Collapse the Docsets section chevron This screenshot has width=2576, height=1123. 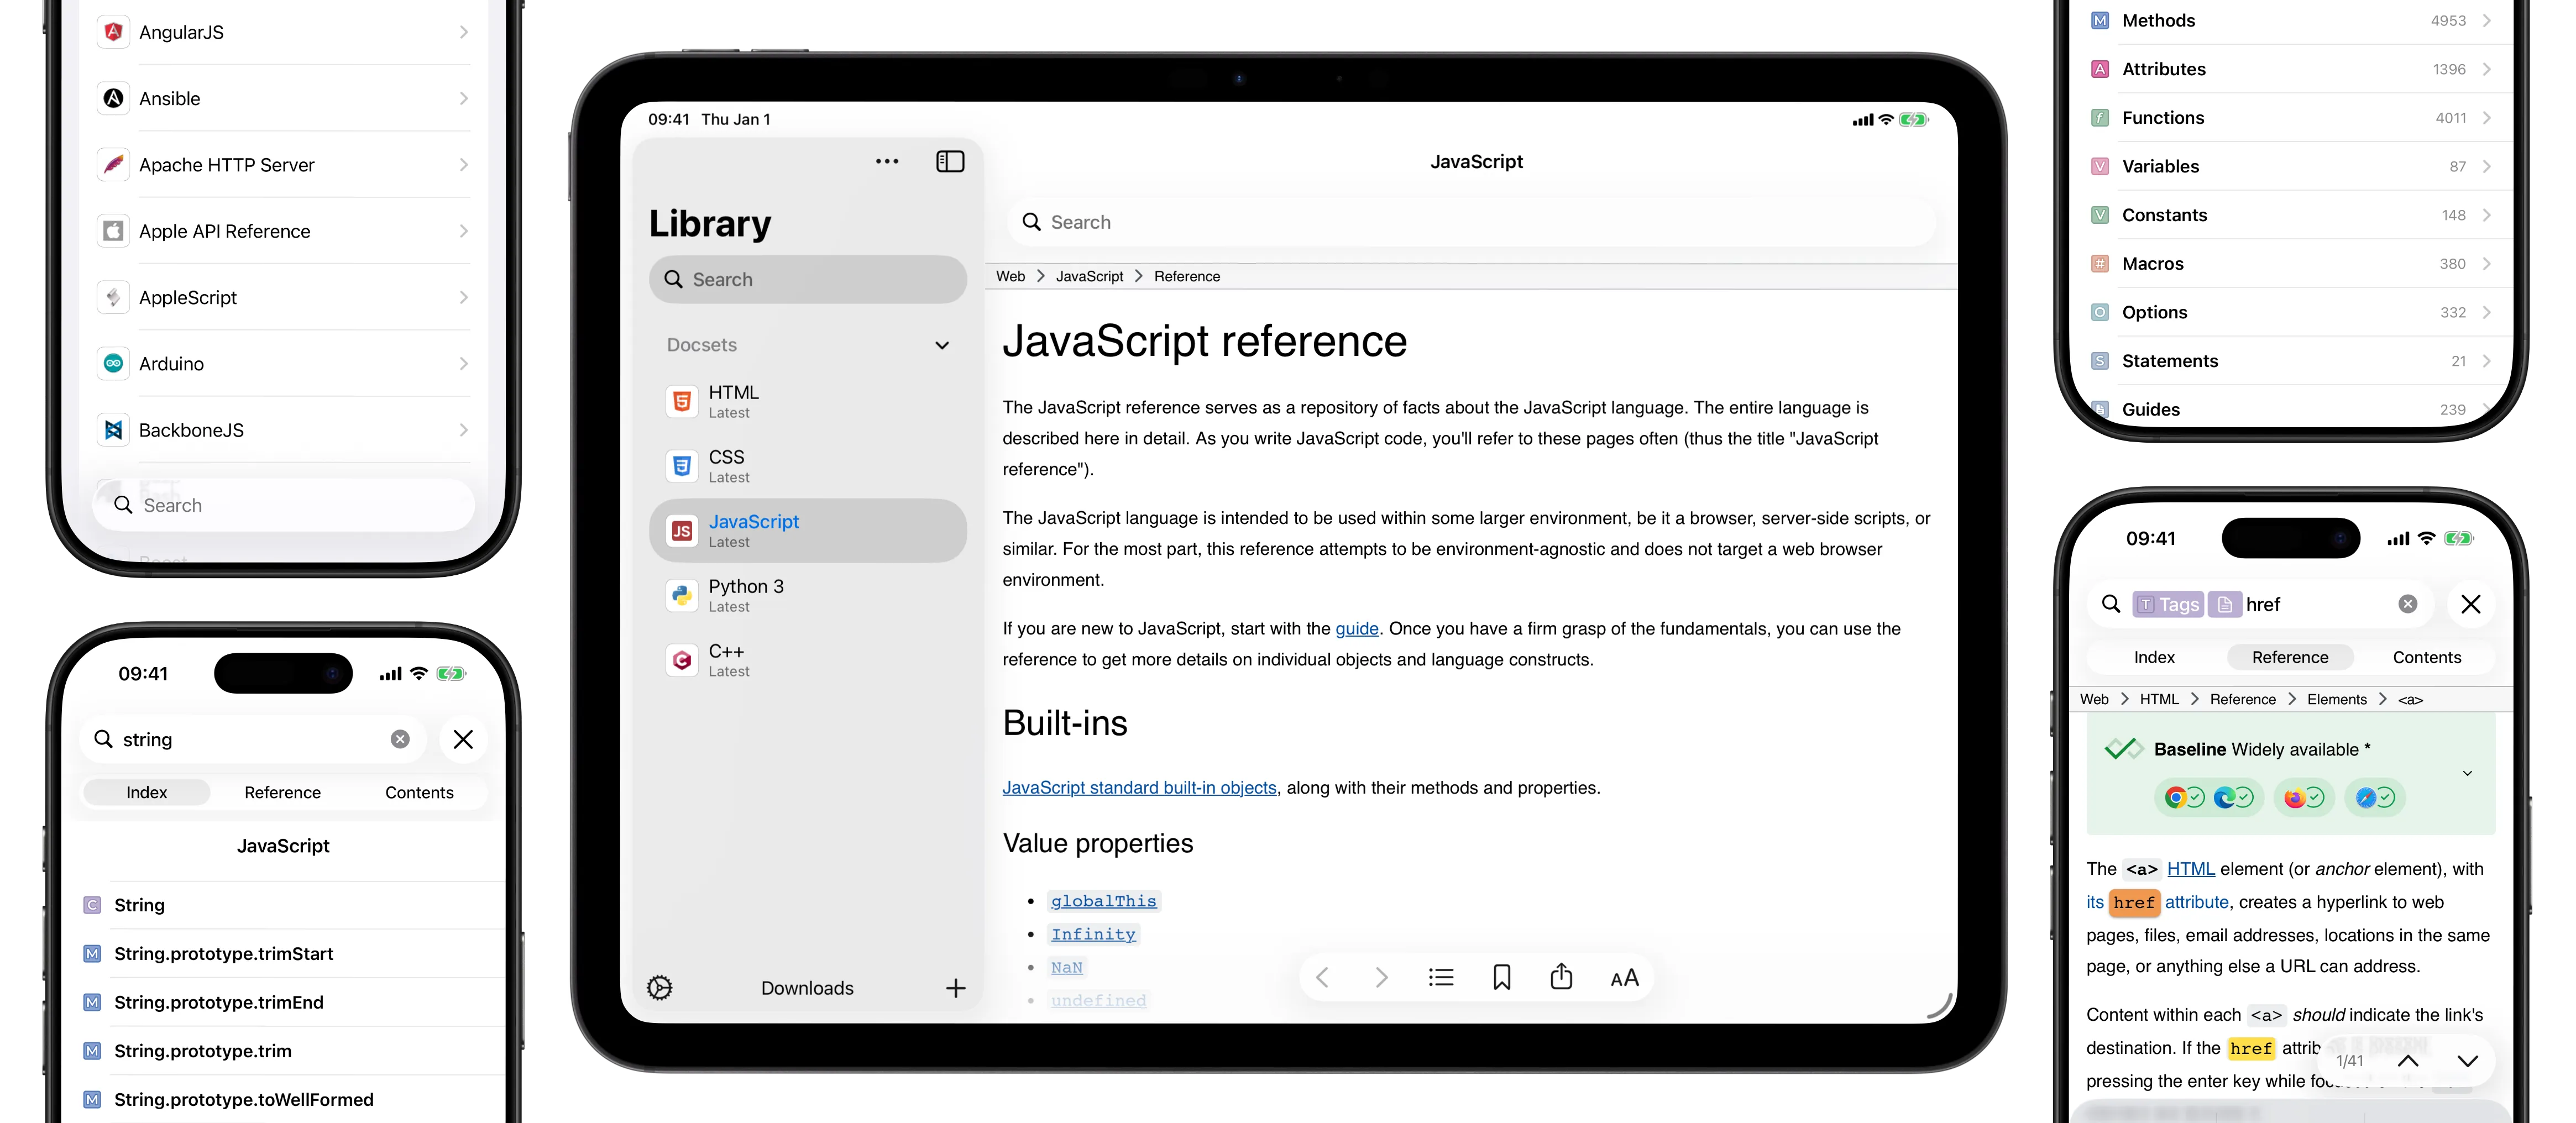click(941, 345)
